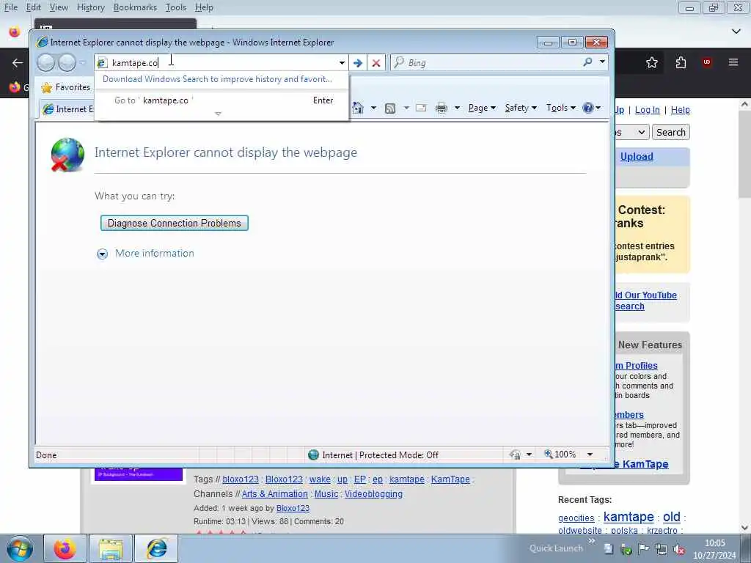Click the IE Back button

[45, 63]
